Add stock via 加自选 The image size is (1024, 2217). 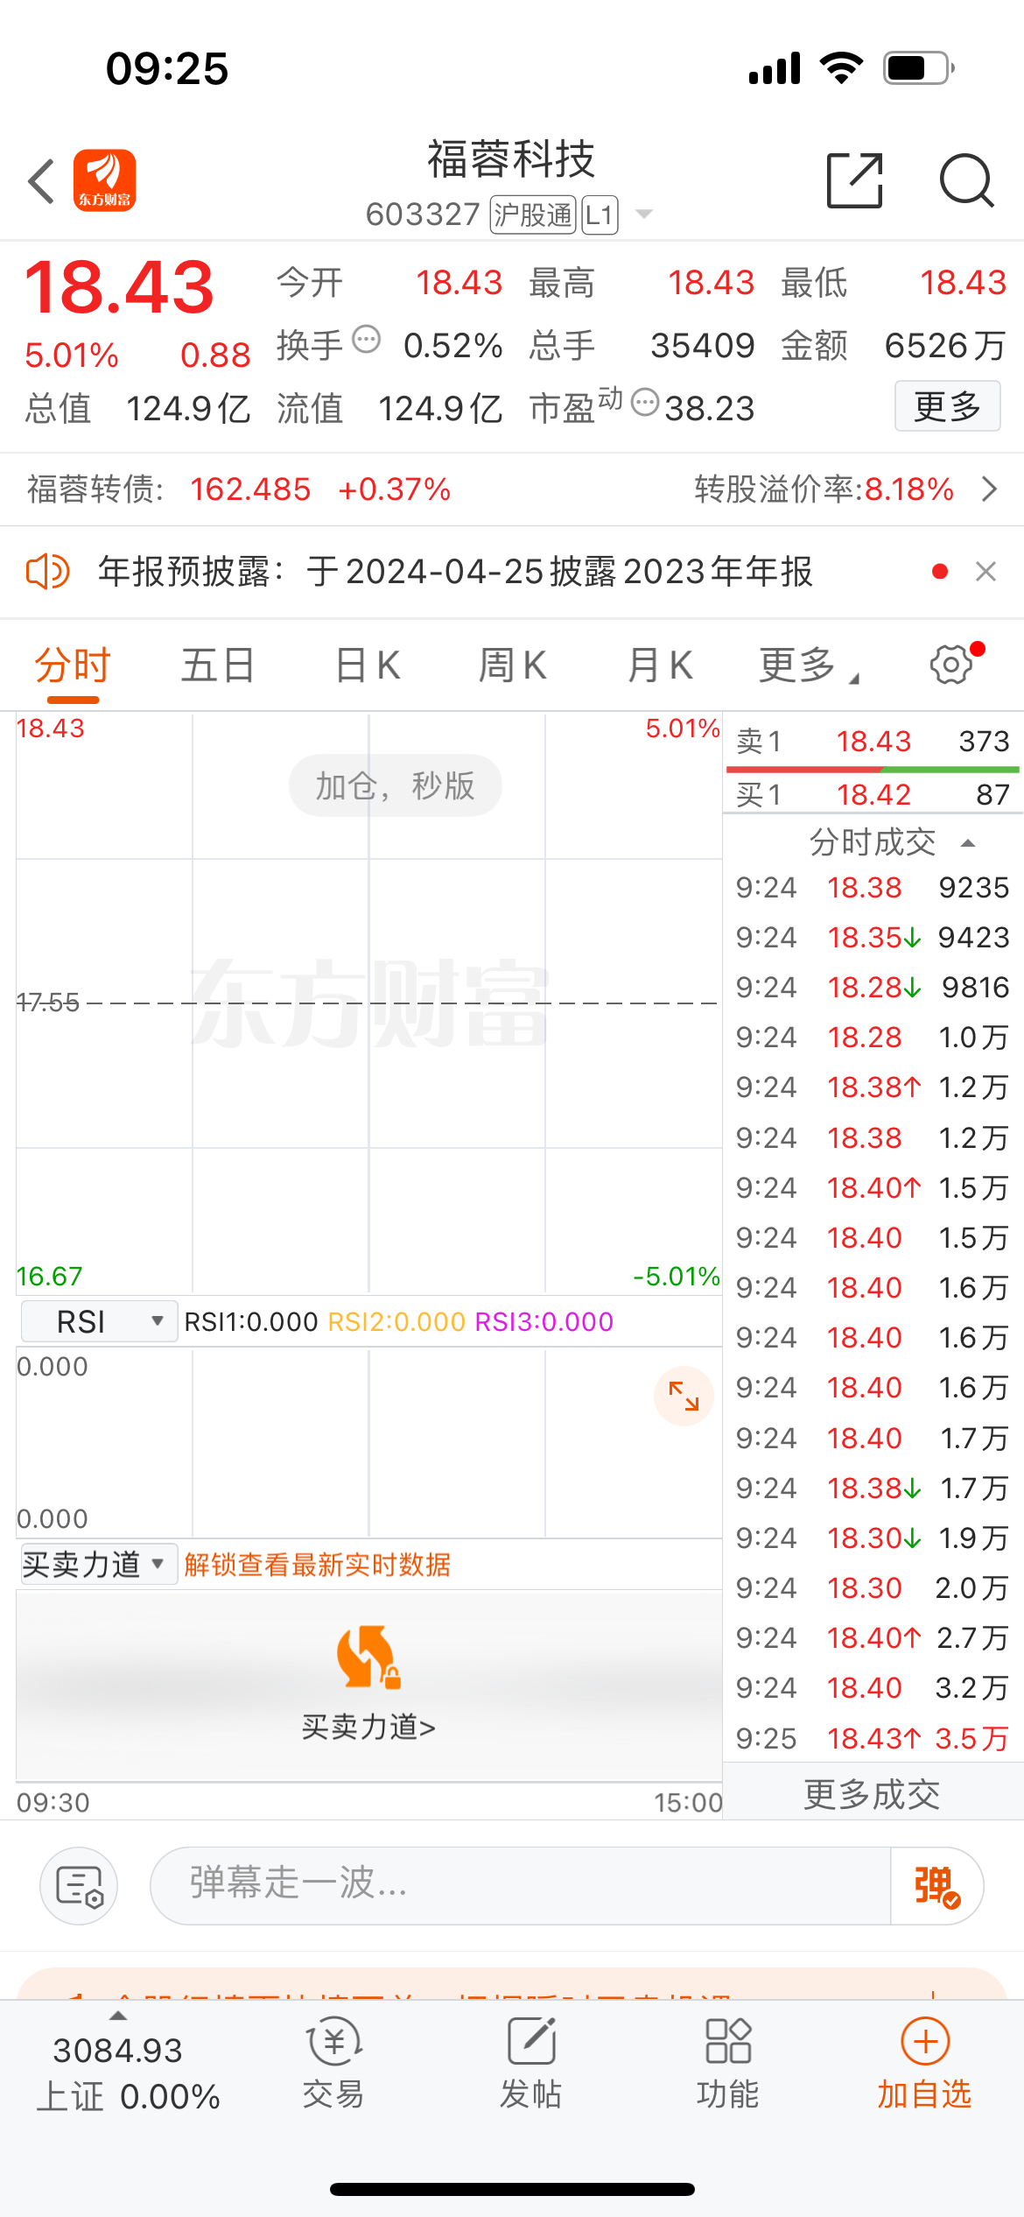925,2062
